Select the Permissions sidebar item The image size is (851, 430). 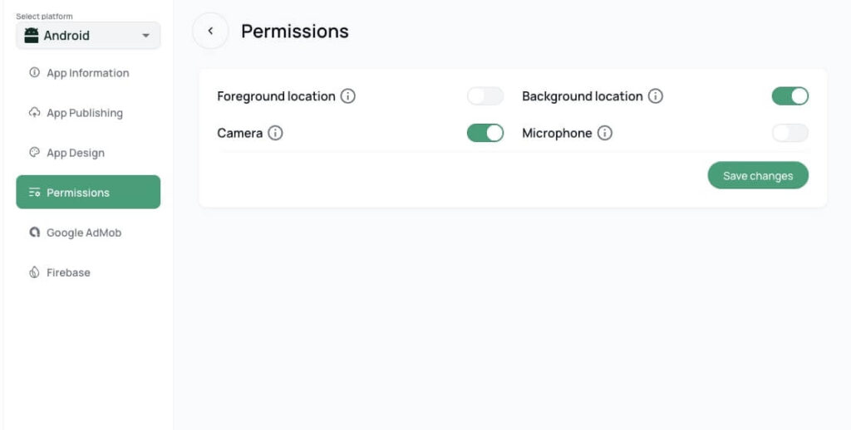[x=87, y=193]
